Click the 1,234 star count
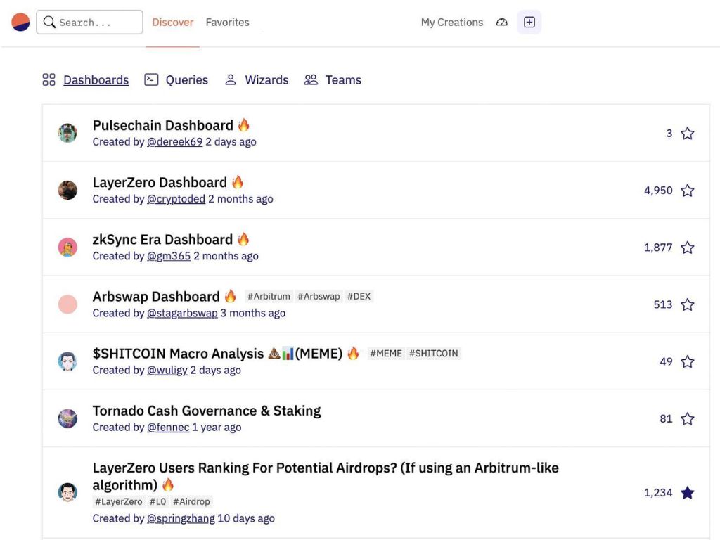The image size is (720, 540). tap(658, 493)
